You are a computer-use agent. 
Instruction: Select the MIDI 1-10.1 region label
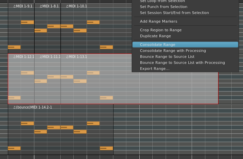click(x=76, y=6)
